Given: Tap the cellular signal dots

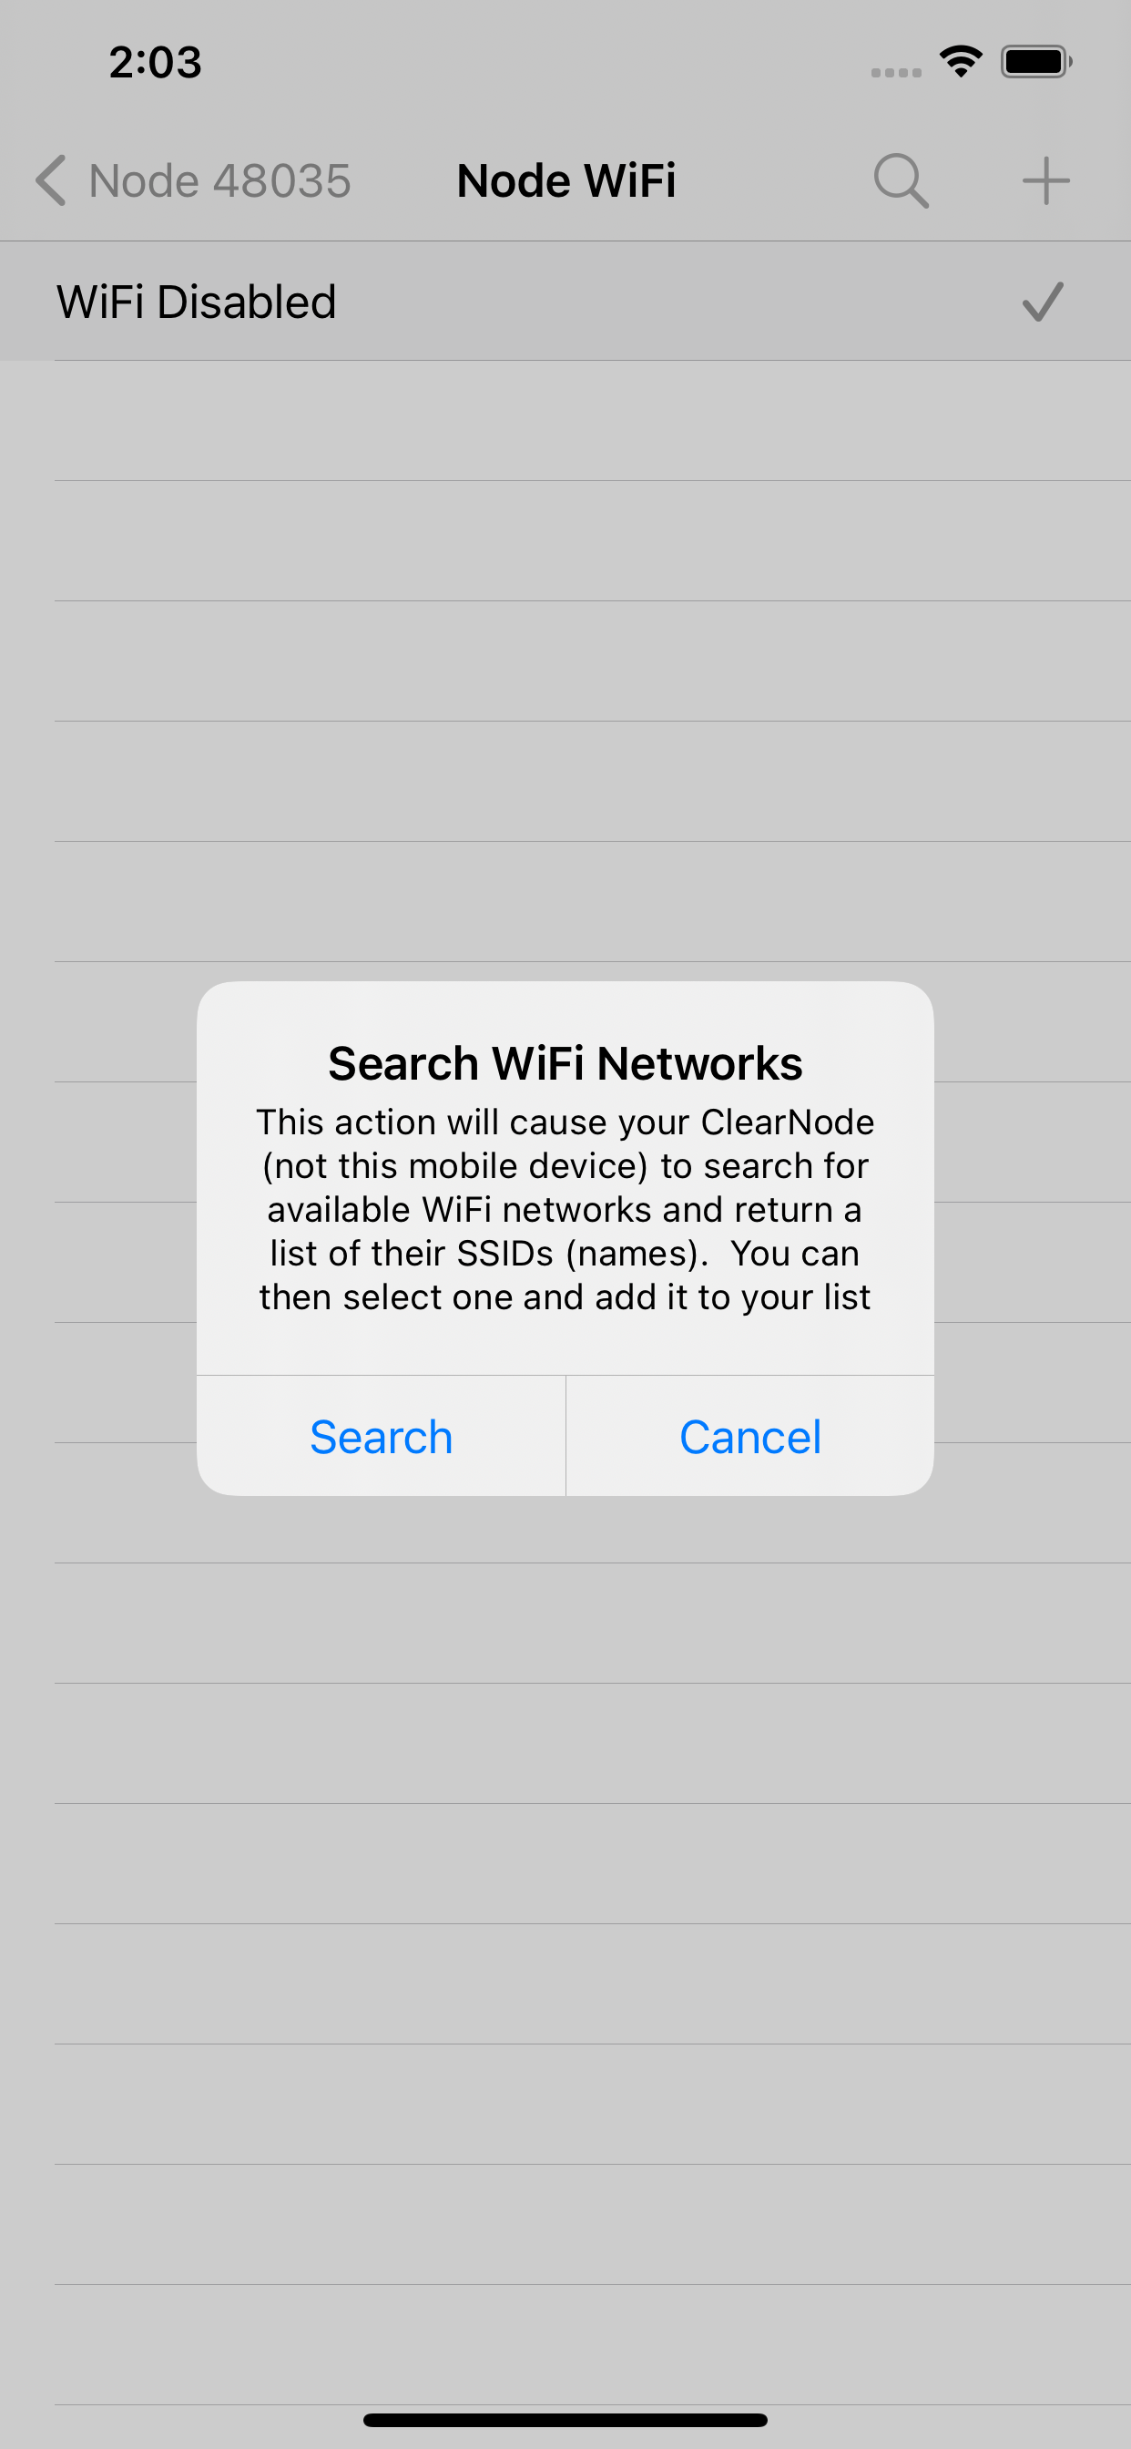Looking at the screenshot, I should pyautogui.click(x=896, y=72).
